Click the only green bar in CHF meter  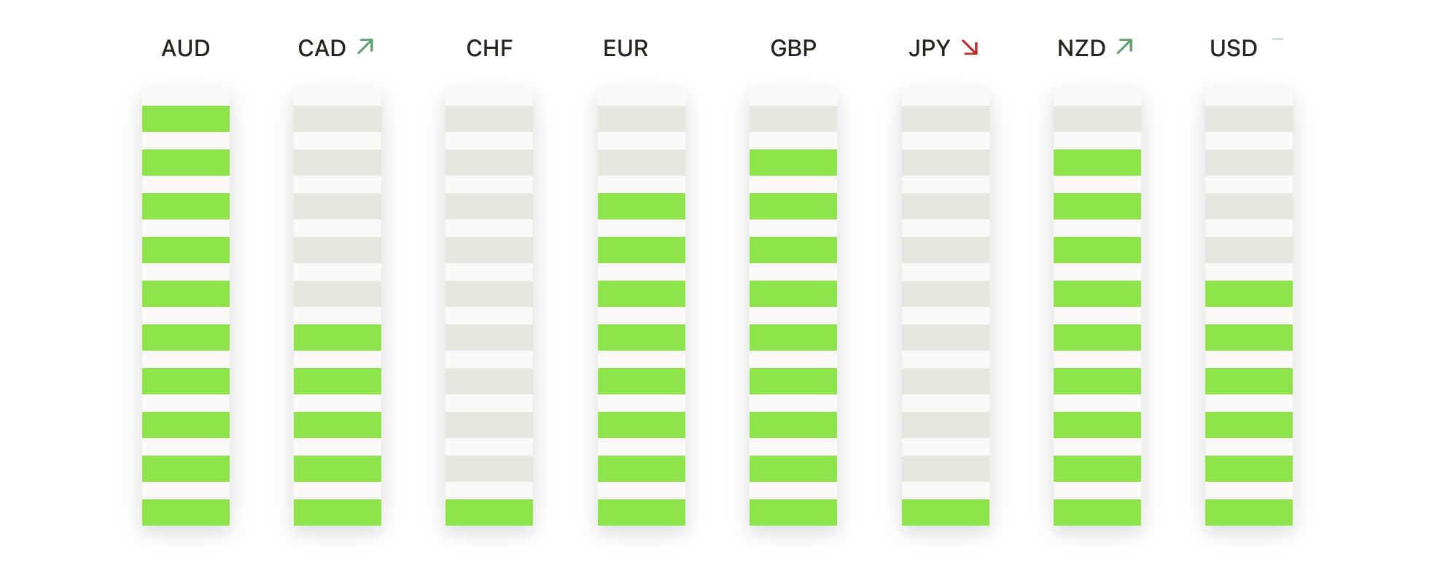point(489,512)
